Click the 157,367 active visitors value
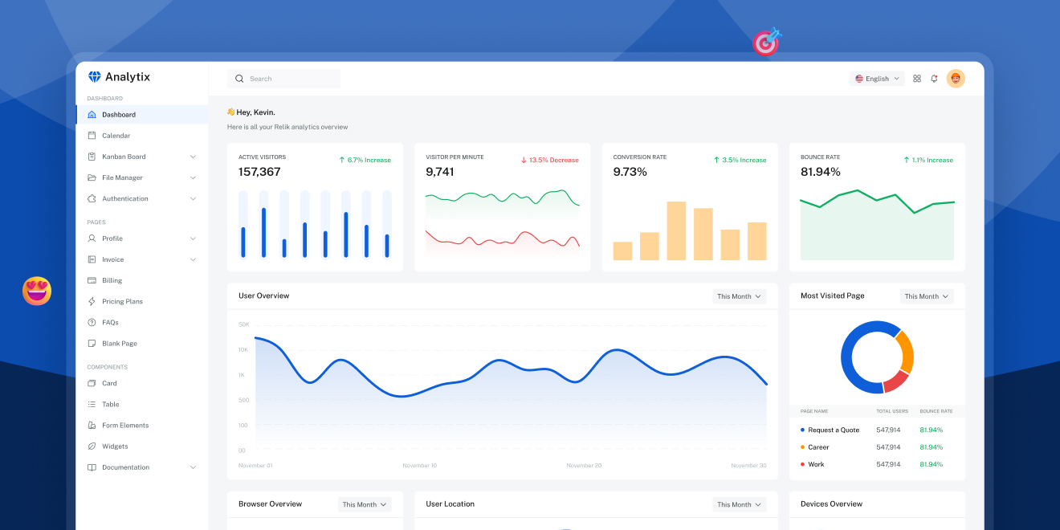The width and height of the screenshot is (1060, 530). pyautogui.click(x=259, y=172)
